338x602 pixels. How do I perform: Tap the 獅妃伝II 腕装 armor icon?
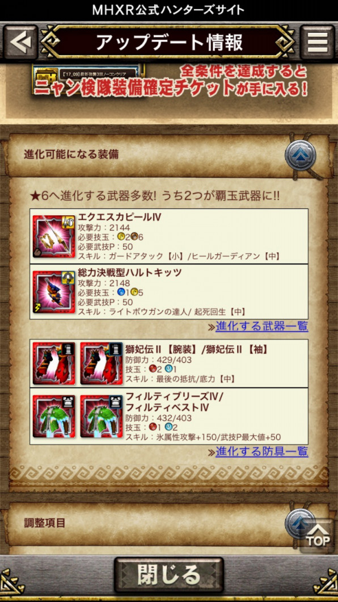coord(54,363)
